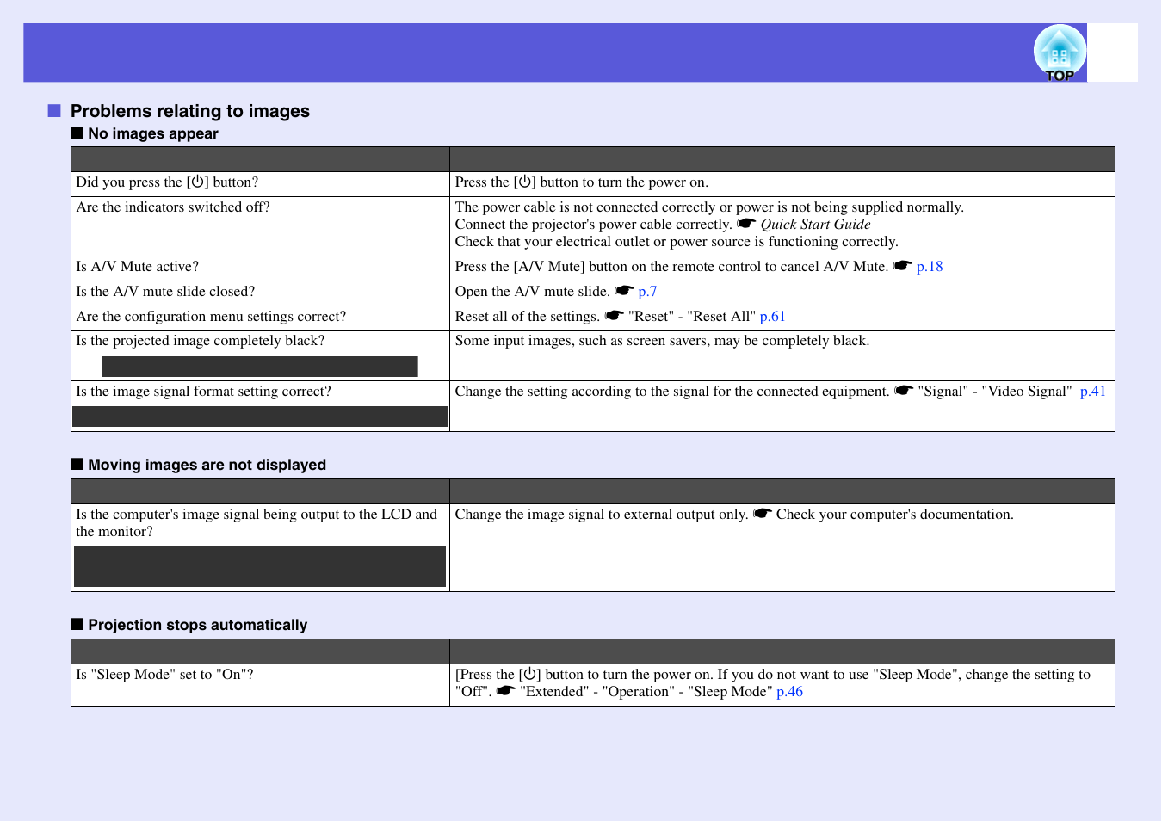Click "Is the A/V mute slide closed?" cell
1162x821 pixels.
(x=260, y=293)
